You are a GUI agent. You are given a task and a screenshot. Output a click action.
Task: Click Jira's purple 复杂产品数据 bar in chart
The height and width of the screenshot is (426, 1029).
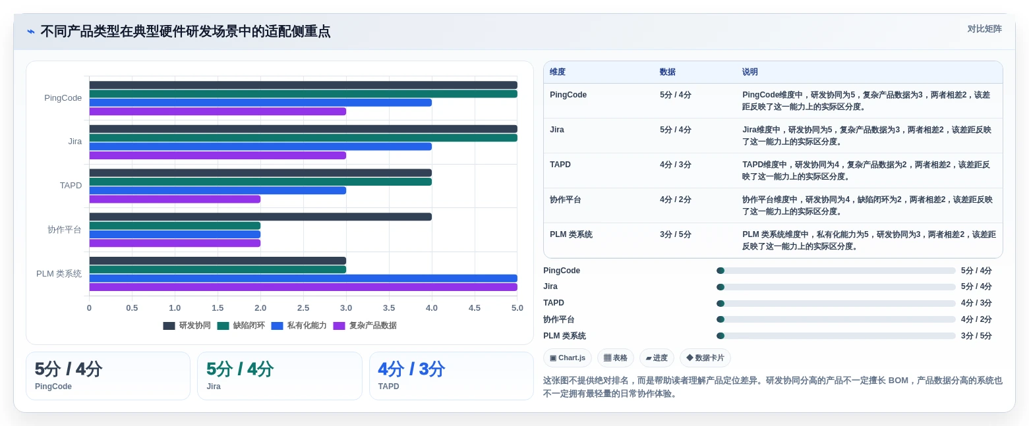tap(218, 155)
